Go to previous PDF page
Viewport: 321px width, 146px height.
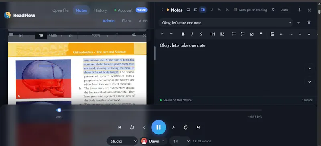tap(30, 36)
